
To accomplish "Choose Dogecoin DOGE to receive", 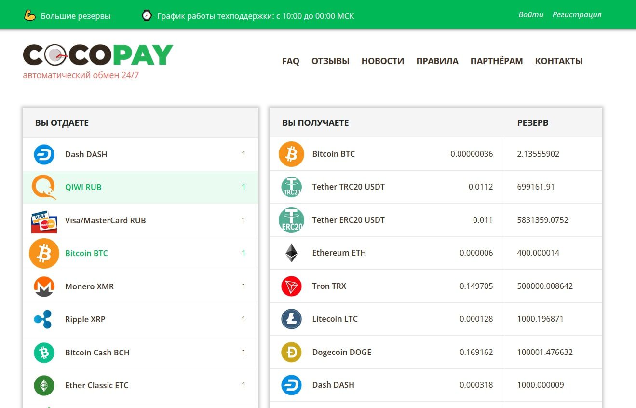I will point(436,352).
